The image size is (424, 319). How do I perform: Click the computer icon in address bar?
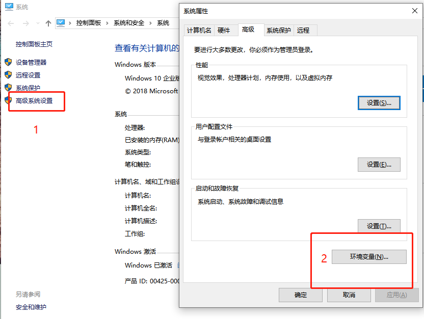(61, 23)
